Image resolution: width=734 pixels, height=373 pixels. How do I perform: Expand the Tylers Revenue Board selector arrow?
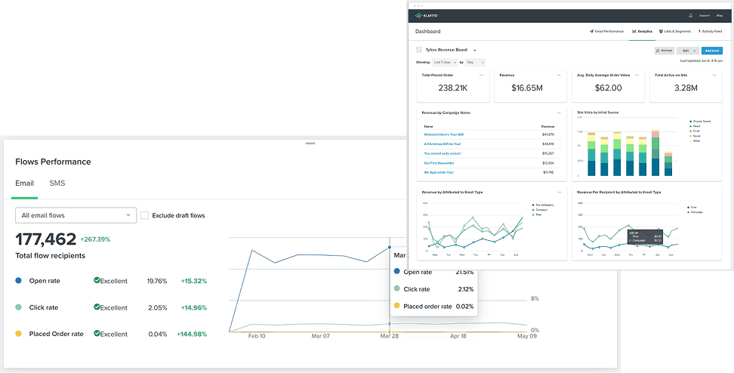point(475,50)
